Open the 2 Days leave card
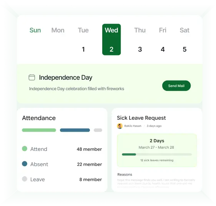216x206 pixels. (157, 150)
